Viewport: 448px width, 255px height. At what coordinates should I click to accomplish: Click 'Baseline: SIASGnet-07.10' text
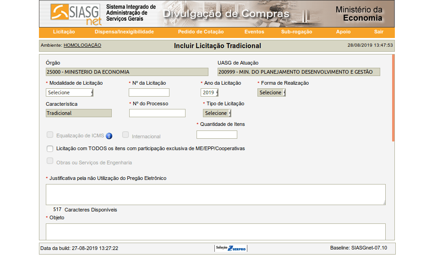[x=359, y=248]
